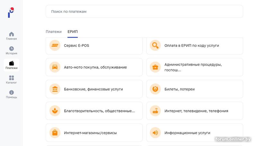This screenshot has height=146, width=257.
Task: Click the speaker icon for Информационные услуги
Action: tap(155, 133)
